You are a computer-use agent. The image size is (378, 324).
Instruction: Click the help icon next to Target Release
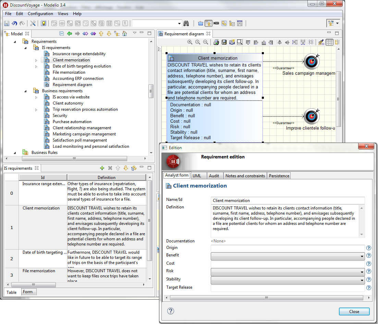[x=369, y=288]
